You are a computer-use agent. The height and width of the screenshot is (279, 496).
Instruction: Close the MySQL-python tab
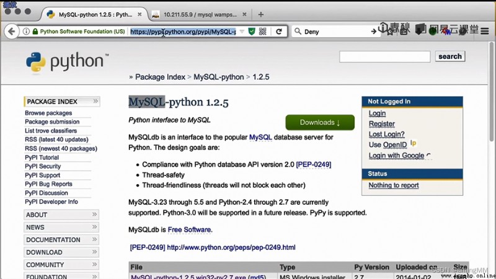coord(139,14)
